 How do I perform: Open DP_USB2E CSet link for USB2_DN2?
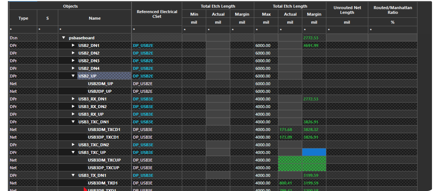pos(143,53)
